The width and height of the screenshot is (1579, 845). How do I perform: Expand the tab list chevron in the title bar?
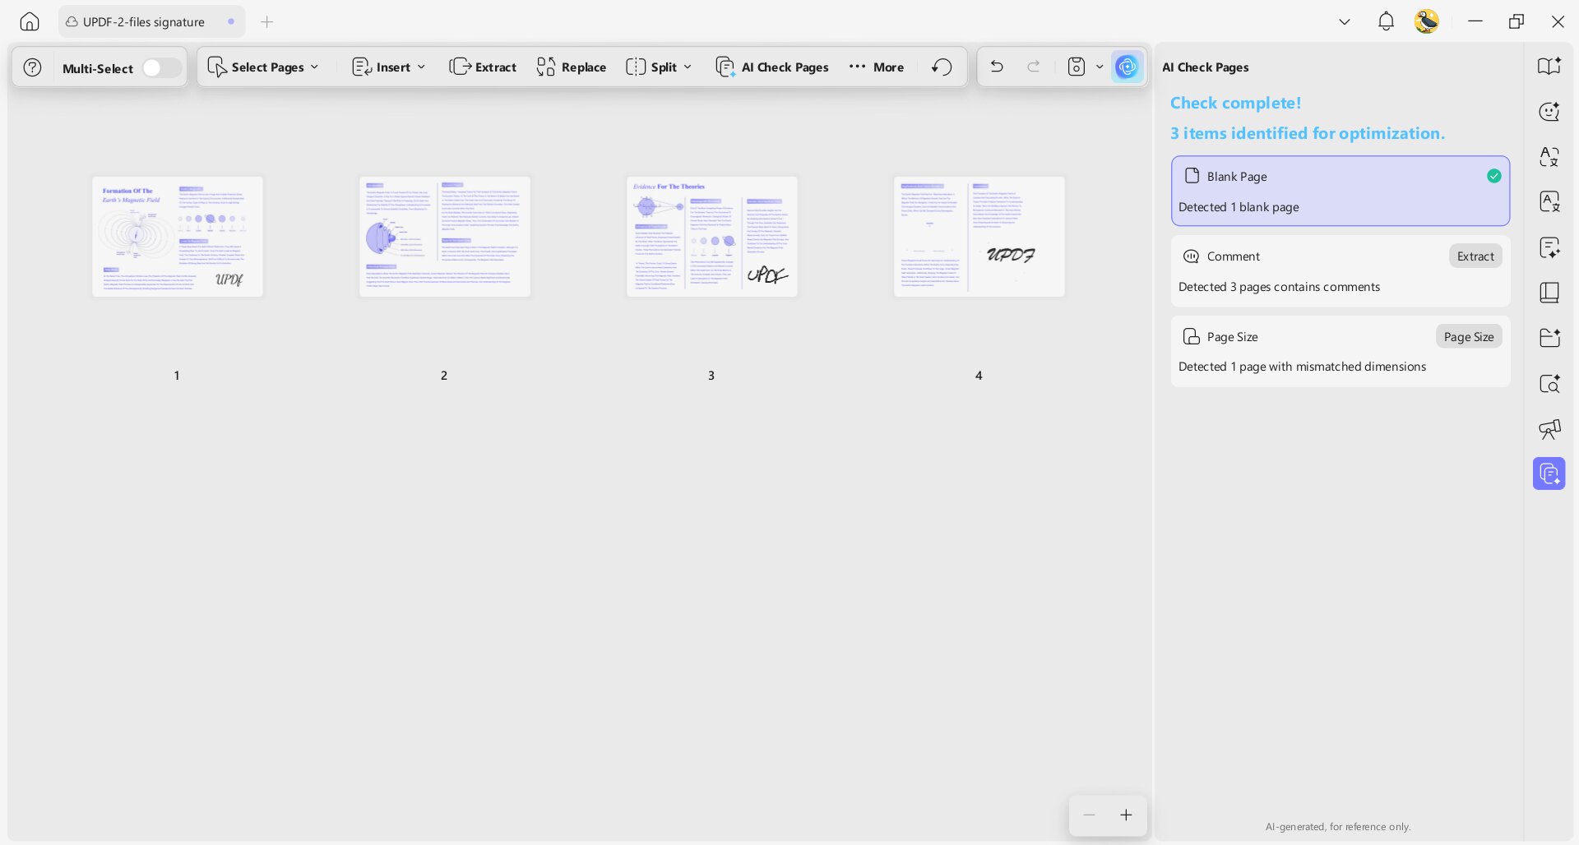(1345, 22)
